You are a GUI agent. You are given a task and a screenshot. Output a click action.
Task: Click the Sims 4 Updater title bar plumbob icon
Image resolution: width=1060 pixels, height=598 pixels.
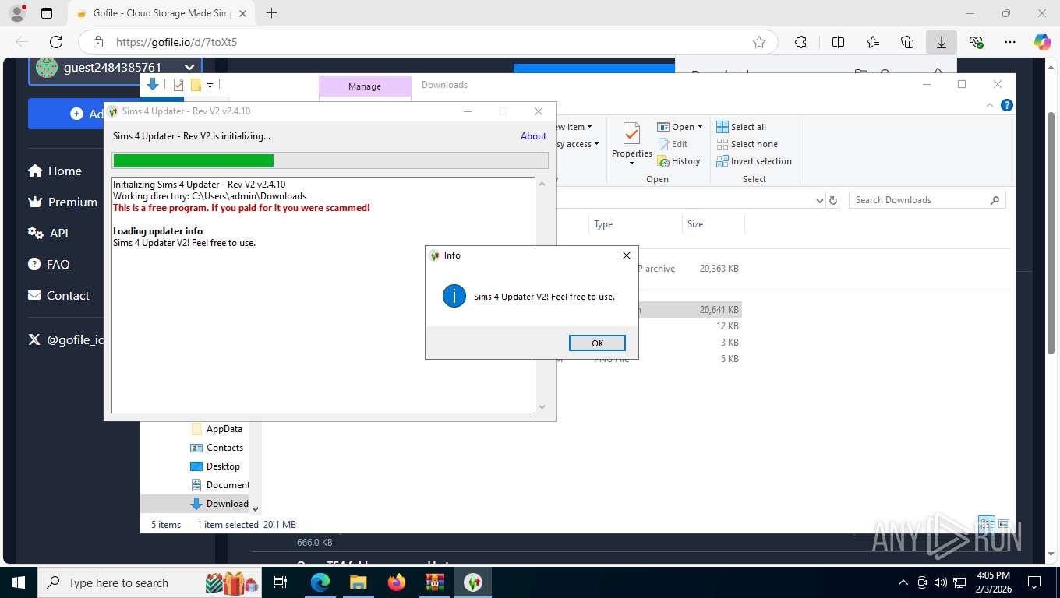tap(113, 111)
